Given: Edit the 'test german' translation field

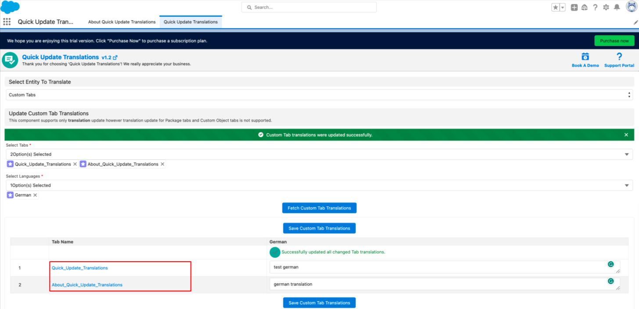Looking at the screenshot, I should 445,267.
